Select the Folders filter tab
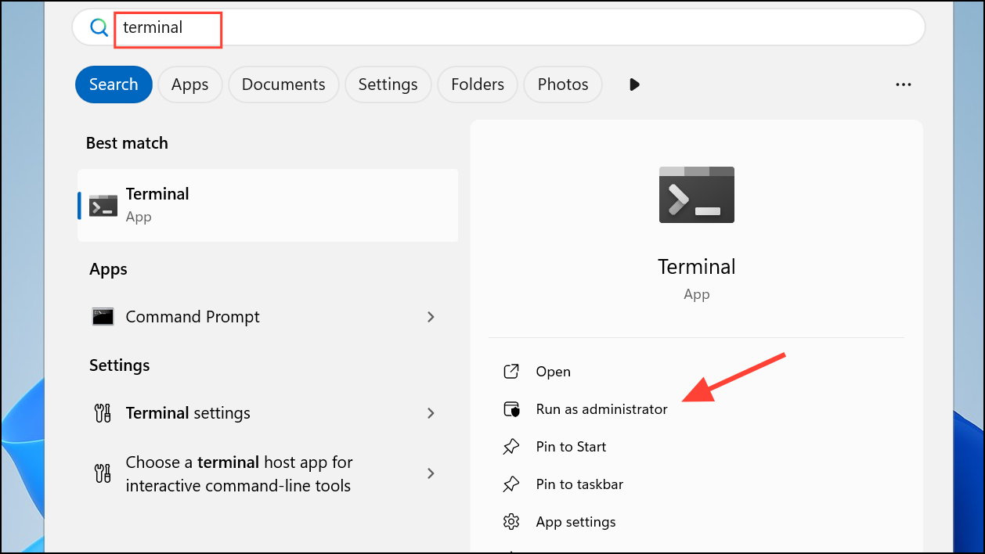The height and width of the screenshot is (554, 985). (x=478, y=85)
